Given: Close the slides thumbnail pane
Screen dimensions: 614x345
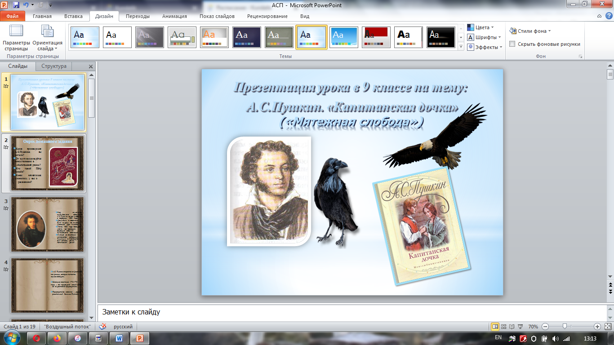Looking at the screenshot, I should point(91,66).
